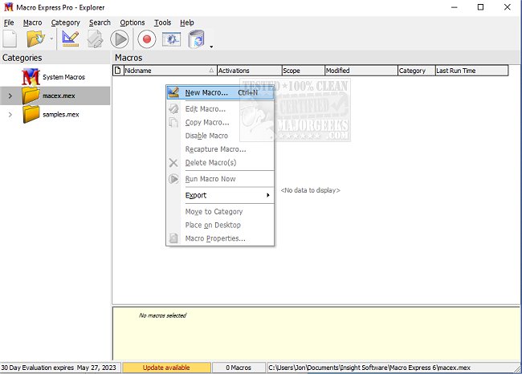Click the New Macro icon in the context menu
The width and height of the screenshot is (522, 374).
pos(173,92)
